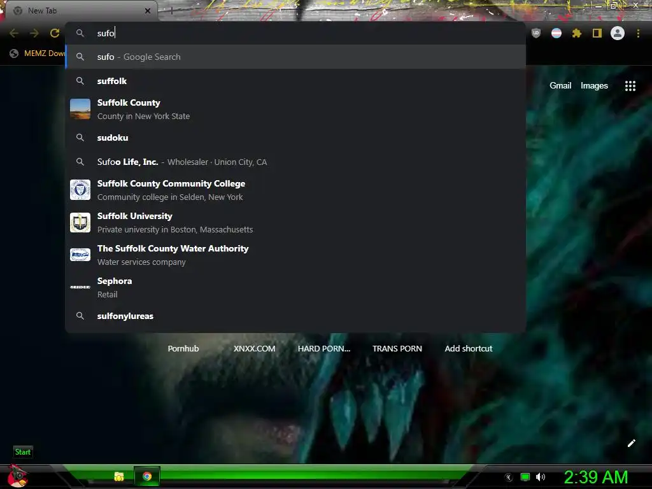Open the uBlock shield extension icon
The height and width of the screenshot is (489, 652).
[536, 33]
